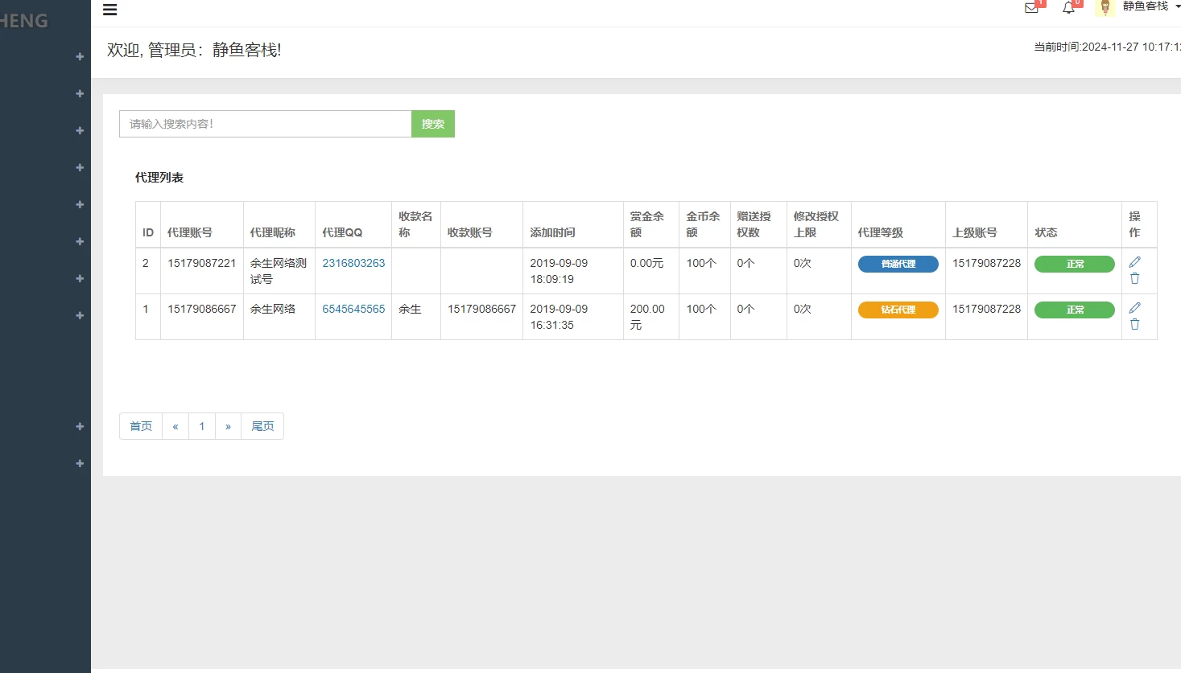Click the hamburger menu icon
The height and width of the screenshot is (673, 1181).
pyautogui.click(x=110, y=10)
